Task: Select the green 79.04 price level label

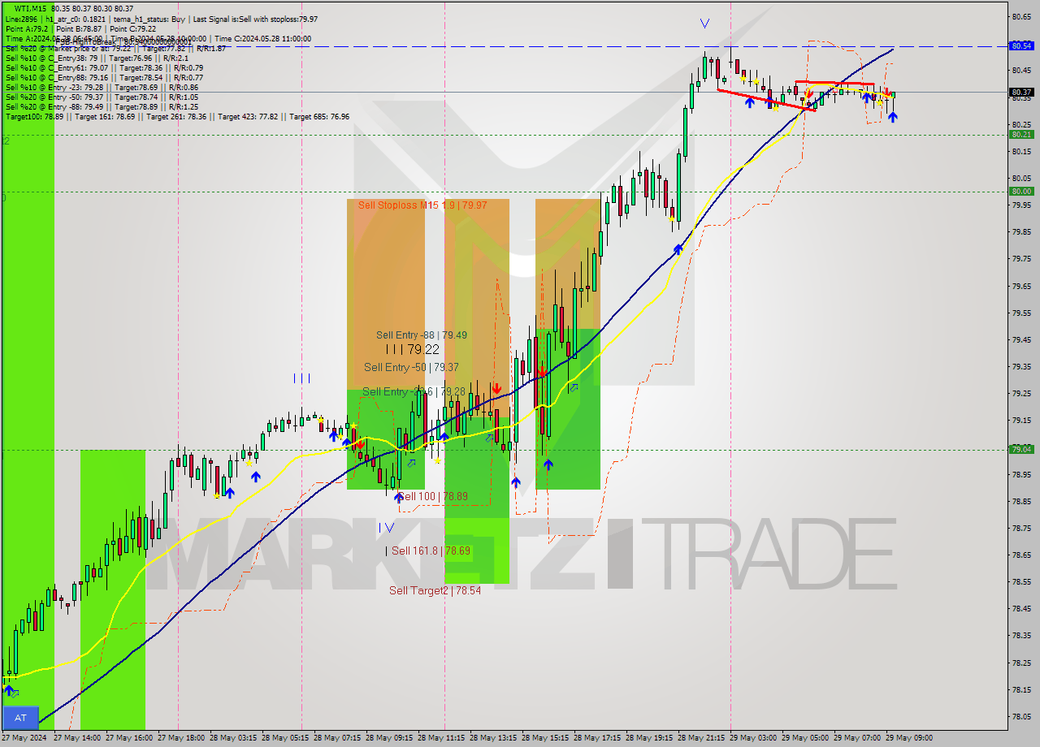Action: (x=1021, y=449)
